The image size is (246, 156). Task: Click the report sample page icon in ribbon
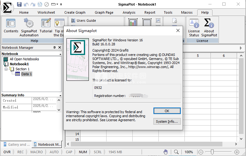[x=147, y=22]
